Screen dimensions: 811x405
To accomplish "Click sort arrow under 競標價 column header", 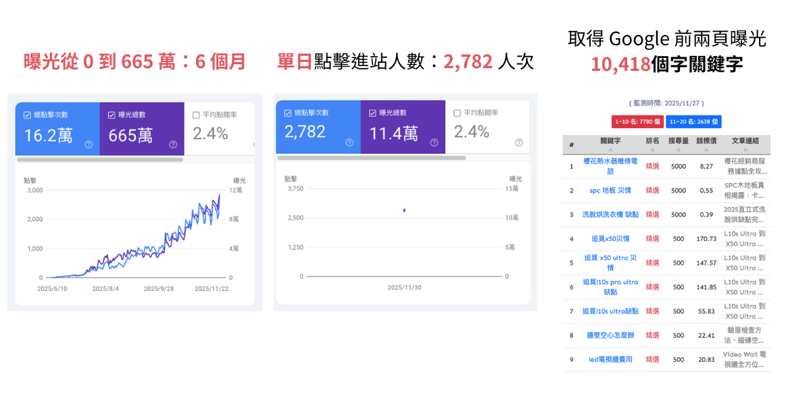I will click(706, 148).
